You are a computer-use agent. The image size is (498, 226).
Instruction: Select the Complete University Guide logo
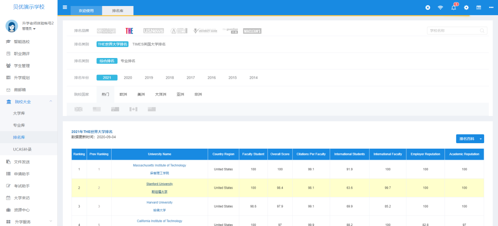point(206,31)
